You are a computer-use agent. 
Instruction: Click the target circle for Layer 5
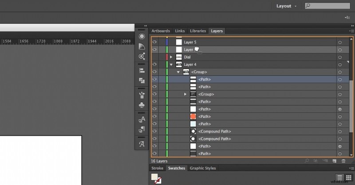coord(340,42)
